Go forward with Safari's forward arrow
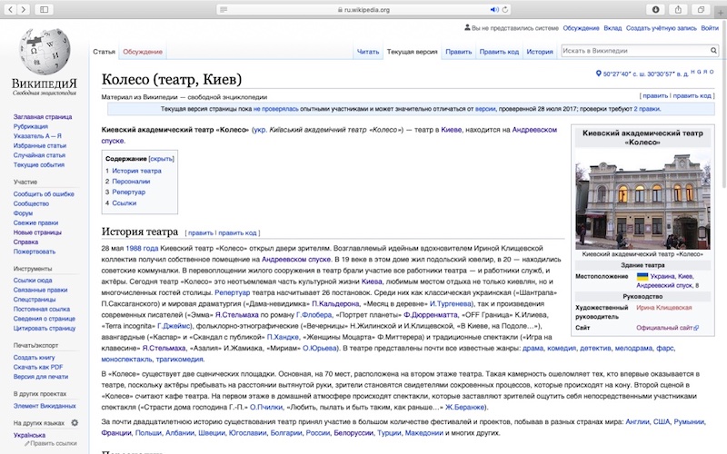727x454 pixels. 24,9
